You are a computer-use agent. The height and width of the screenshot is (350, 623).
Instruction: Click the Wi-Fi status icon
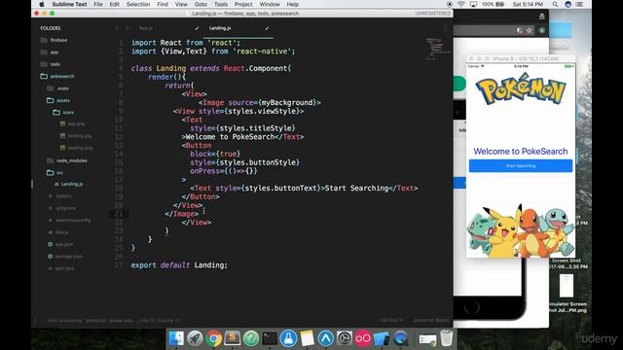(461, 4)
